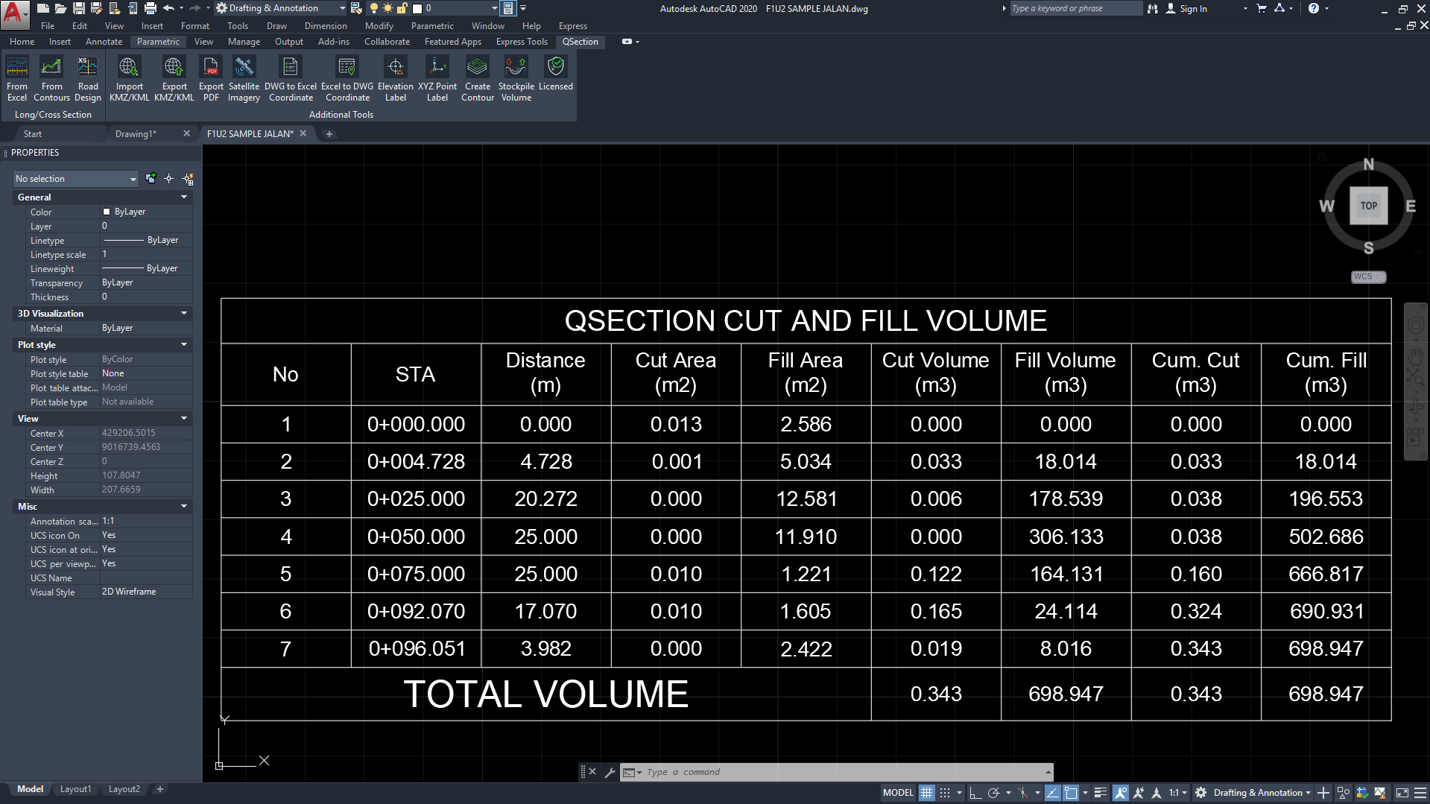Open Satellite Imagery tool

click(244, 79)
